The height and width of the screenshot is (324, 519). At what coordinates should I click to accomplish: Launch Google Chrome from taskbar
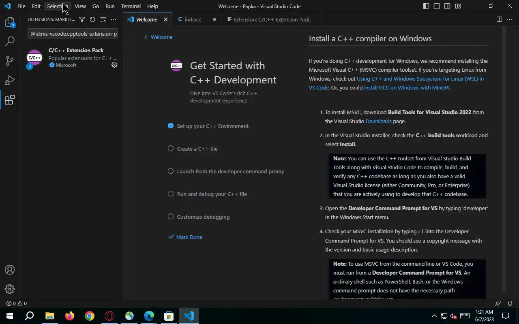coord(89,316)
